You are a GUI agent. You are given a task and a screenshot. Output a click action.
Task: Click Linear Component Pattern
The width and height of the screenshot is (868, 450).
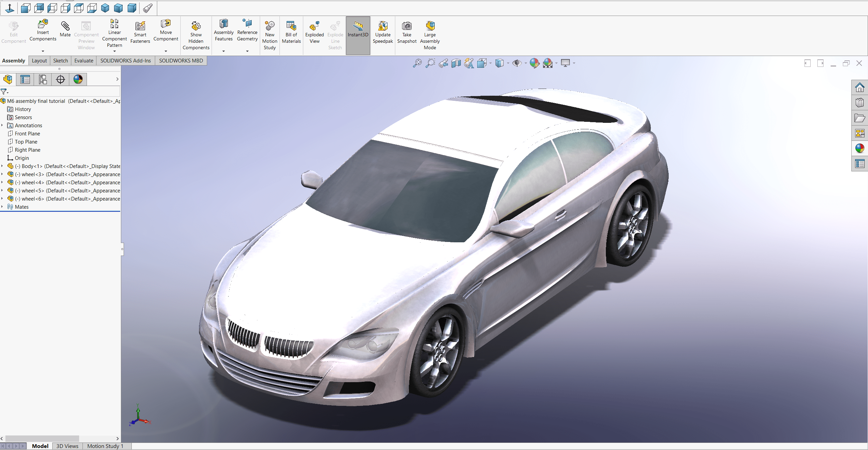(x=114, y=33)
